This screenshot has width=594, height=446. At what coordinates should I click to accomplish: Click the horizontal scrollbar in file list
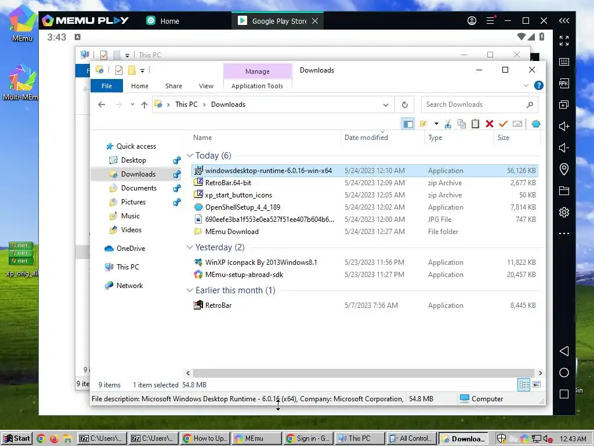[364, 373]
